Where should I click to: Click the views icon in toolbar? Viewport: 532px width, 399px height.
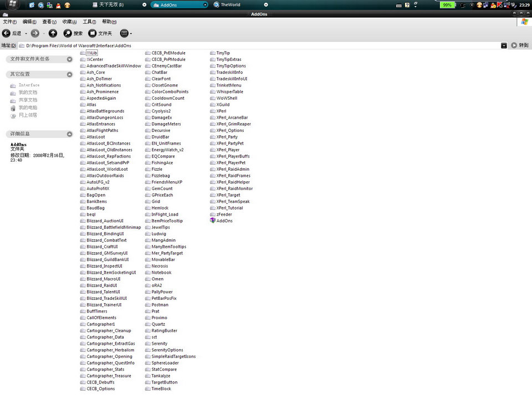[124, 33]
